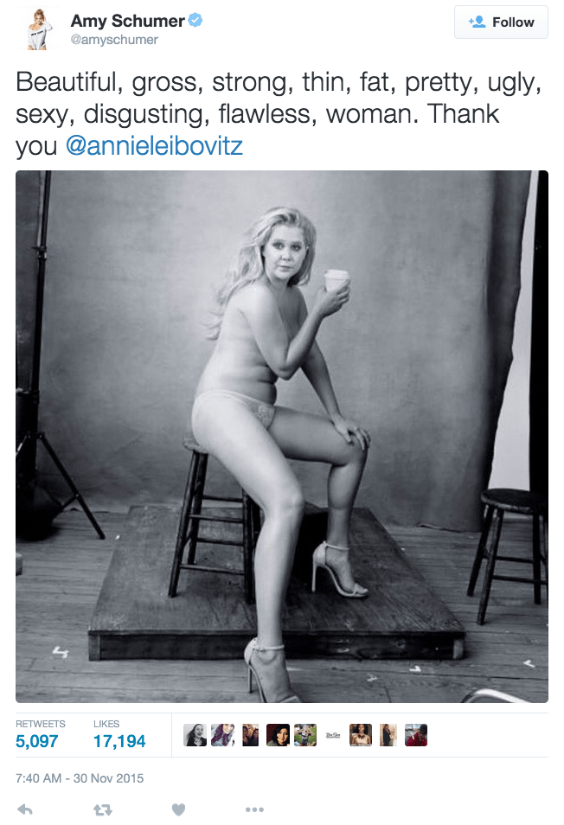View the 5,097 retweets count
This screenshot has width=564, height=825.
pos(37,741)
